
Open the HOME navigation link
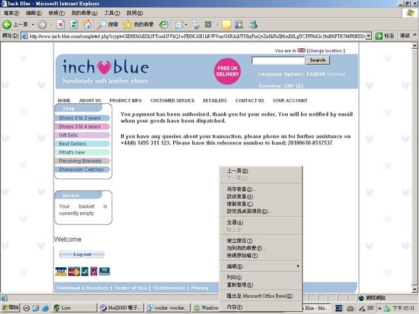coord(64,100)
